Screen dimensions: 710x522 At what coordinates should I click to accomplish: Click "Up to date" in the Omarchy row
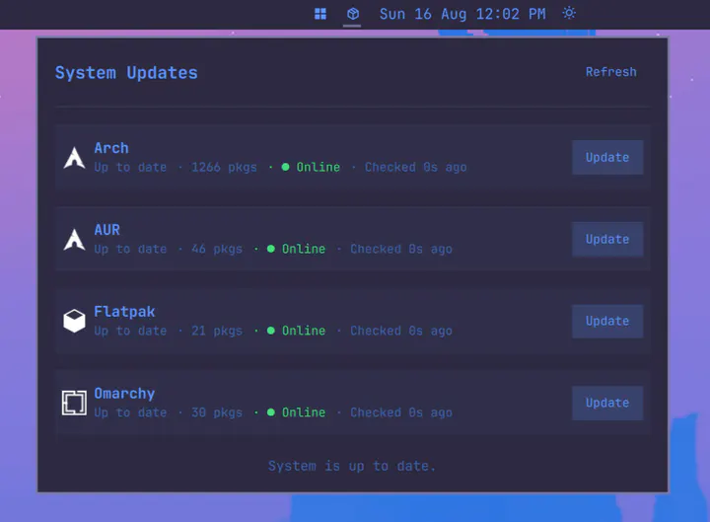pos(130,412)
